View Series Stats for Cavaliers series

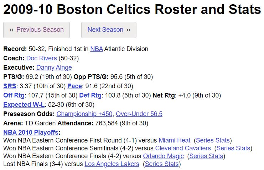coord(233,148)
